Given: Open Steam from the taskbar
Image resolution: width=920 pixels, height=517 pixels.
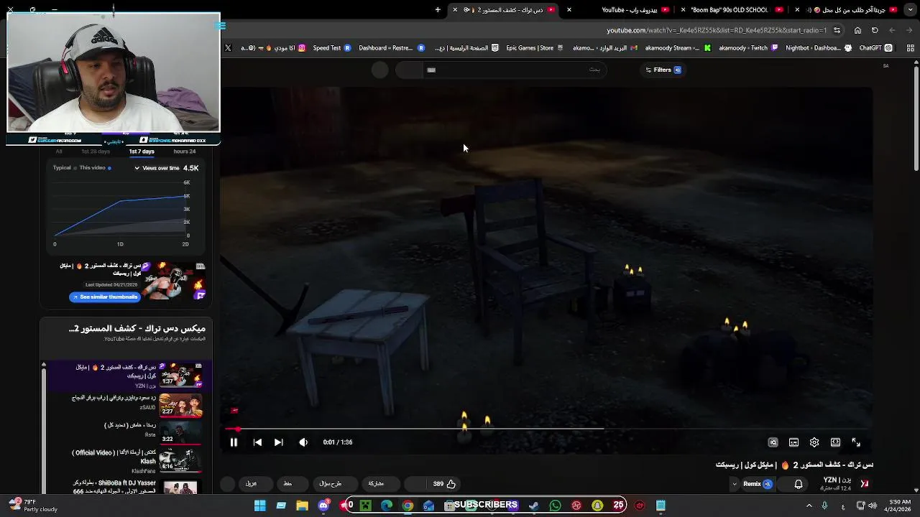Looking at the screenshot, I should pyautogui.click(x=534, y=506).
